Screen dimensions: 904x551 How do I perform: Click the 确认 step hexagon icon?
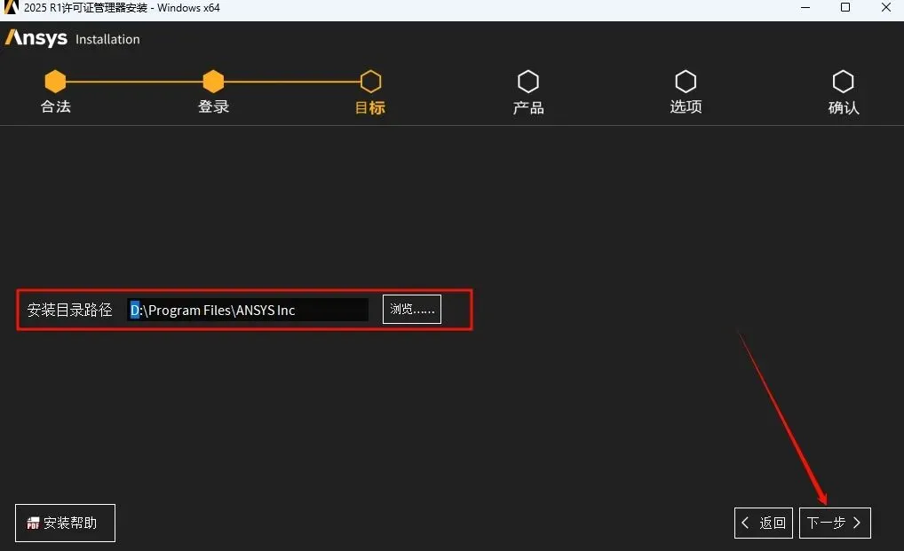(x=843, y=81)
